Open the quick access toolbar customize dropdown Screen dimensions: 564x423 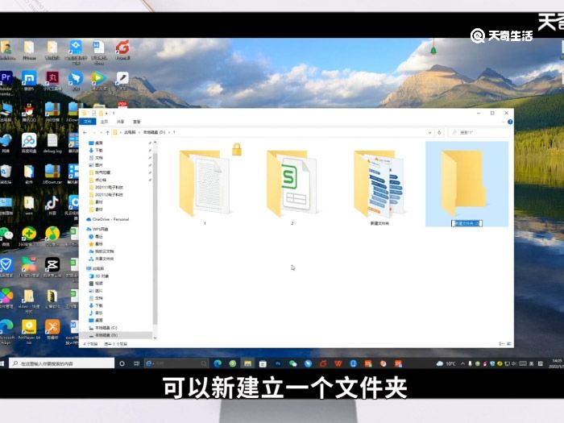tap(107, 113)
